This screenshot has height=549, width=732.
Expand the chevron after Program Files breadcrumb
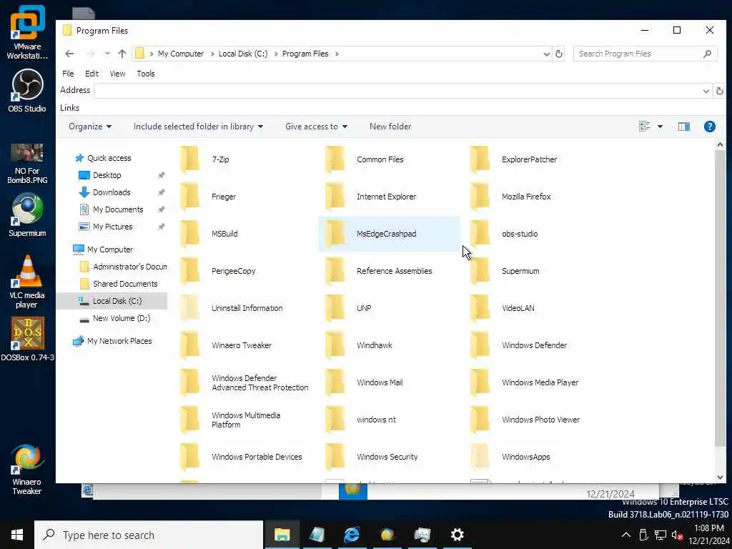pos(337,54)
